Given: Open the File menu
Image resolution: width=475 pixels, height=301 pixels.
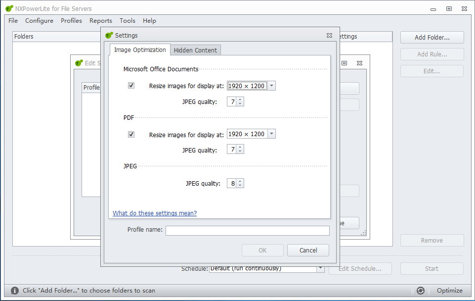Looking at the screenshot, I should pos(13,21).
